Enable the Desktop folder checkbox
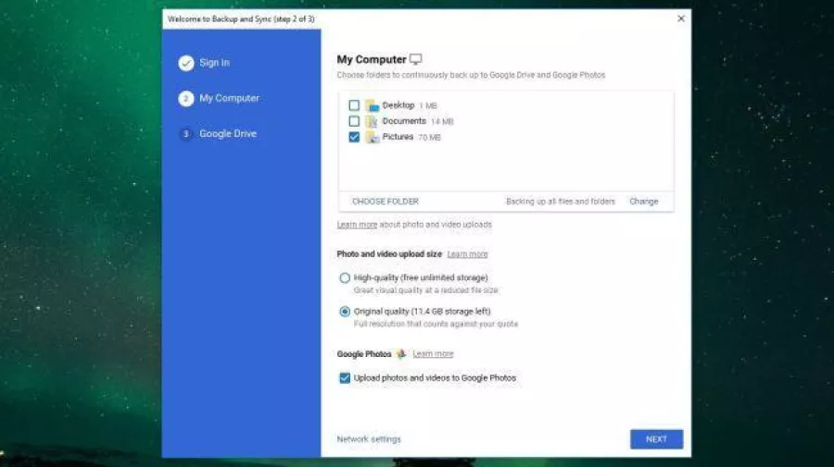The height and width of the screenshot is (467, 834). 354,105
